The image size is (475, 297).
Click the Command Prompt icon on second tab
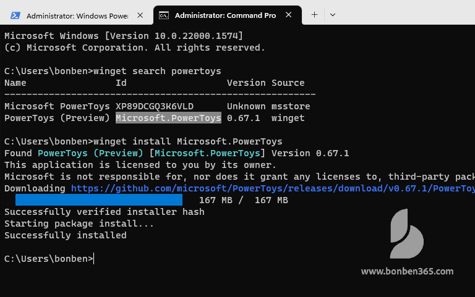(164, 15)
